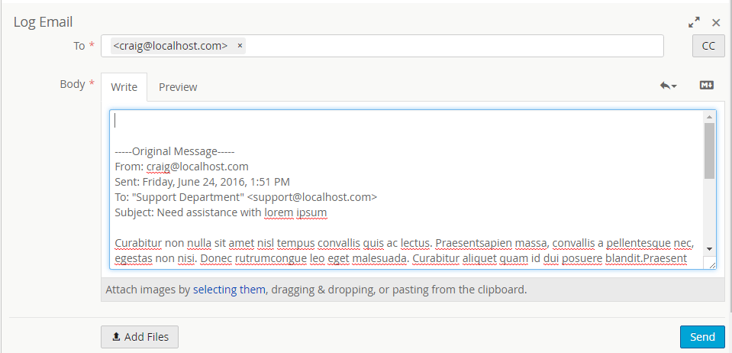Remove craig@localhost.com recipient from To field
This screenshot has width=732, height=353.
click(x=240, y=46)
